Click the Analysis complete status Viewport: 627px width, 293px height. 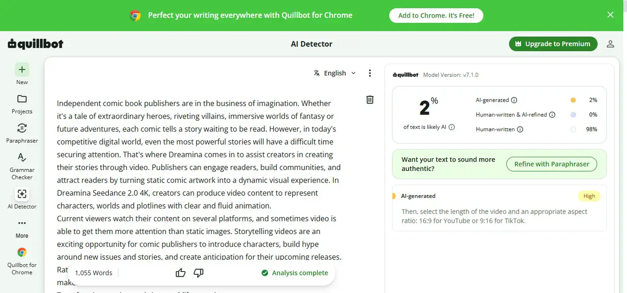point(295,273)
